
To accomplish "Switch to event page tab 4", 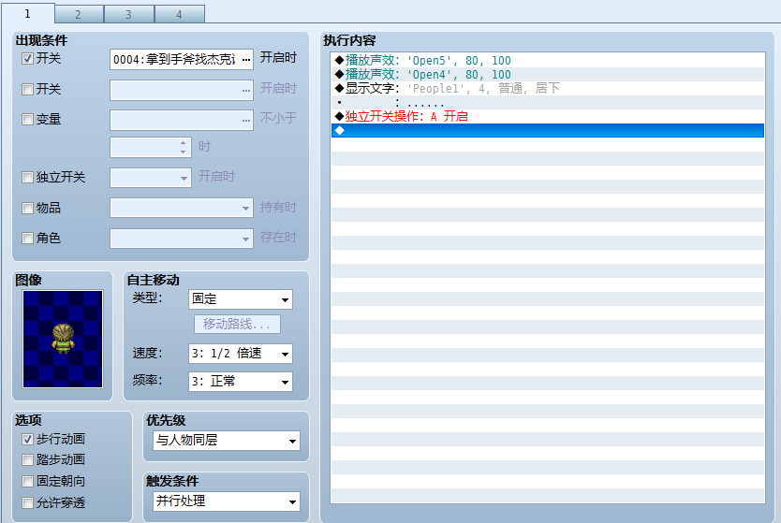I will (179, 14).
